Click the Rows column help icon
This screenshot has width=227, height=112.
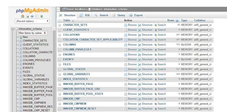177,21
